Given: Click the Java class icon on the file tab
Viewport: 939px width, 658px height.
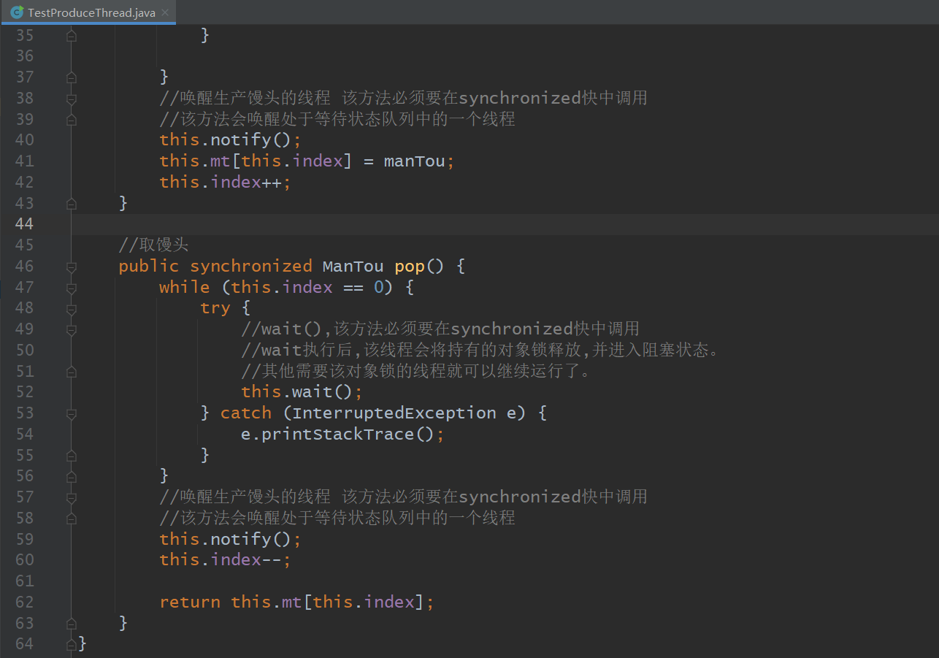Looking at the screenshot, I should point(16,12).
